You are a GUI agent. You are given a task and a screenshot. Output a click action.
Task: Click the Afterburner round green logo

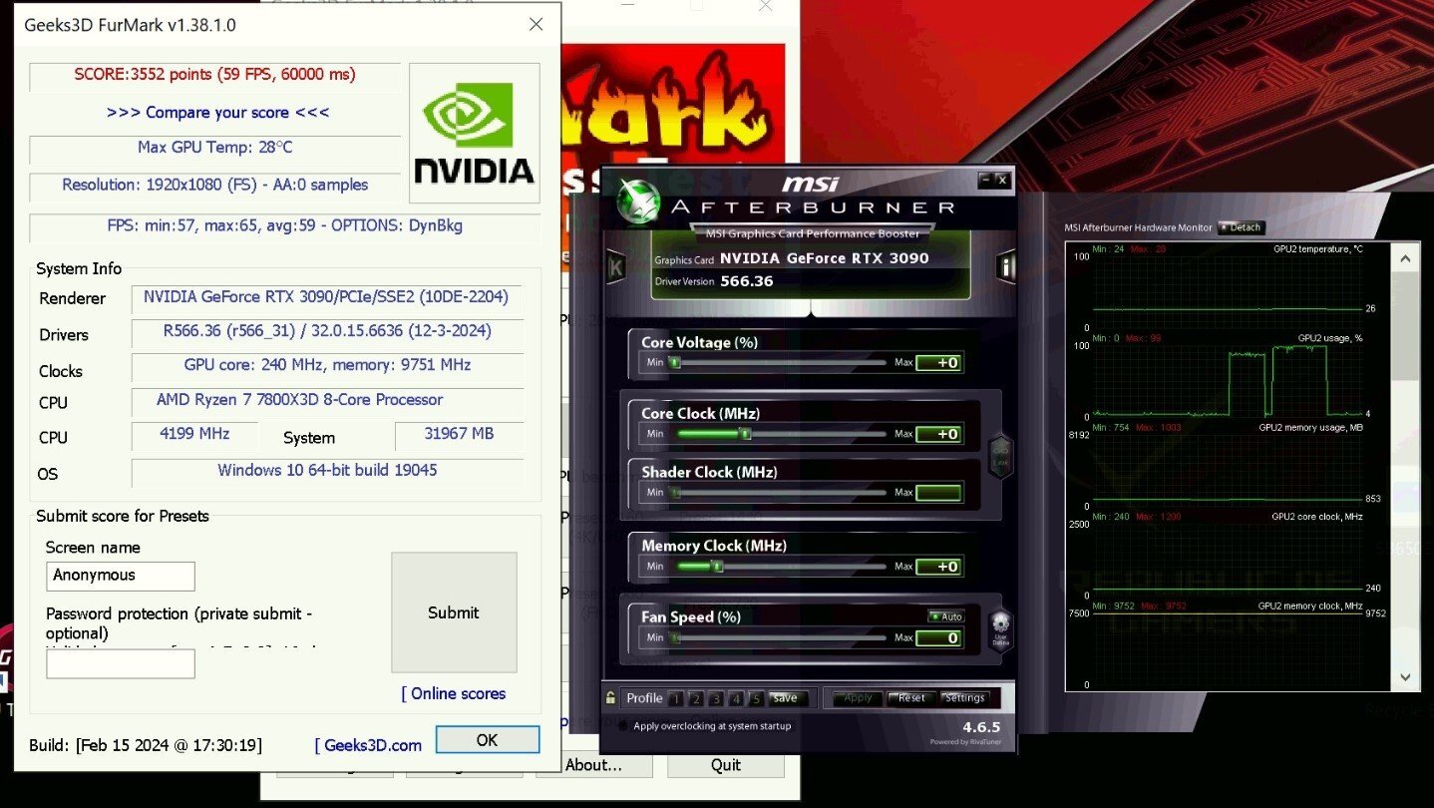tap(639, 202)
